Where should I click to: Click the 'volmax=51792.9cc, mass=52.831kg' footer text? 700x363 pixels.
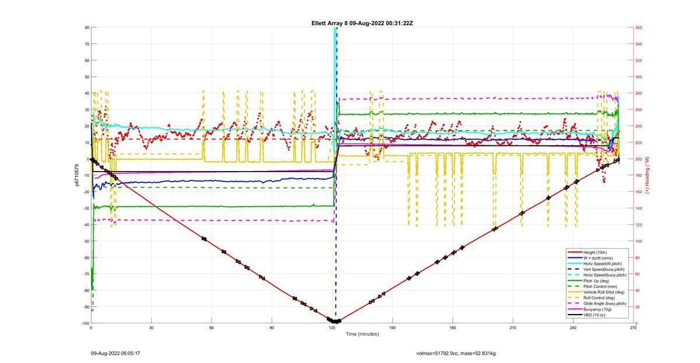[456, 354]
